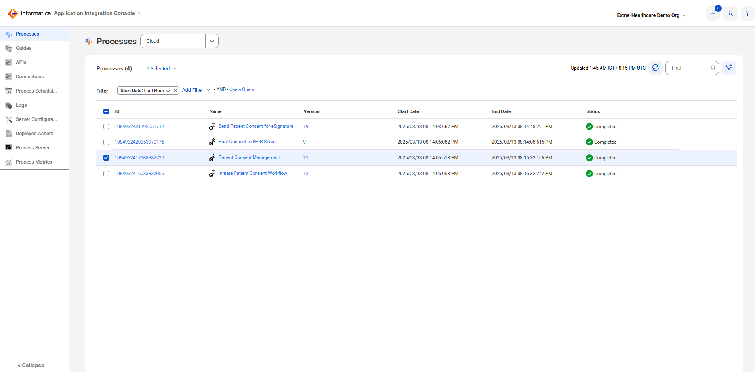Viewport: 755px width, 372px height.
Task: Click the Deployed Assets sidebar icon
Action: tap(9, 134)
